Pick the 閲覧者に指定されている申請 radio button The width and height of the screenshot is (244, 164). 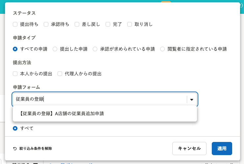(x=162, y=49)
